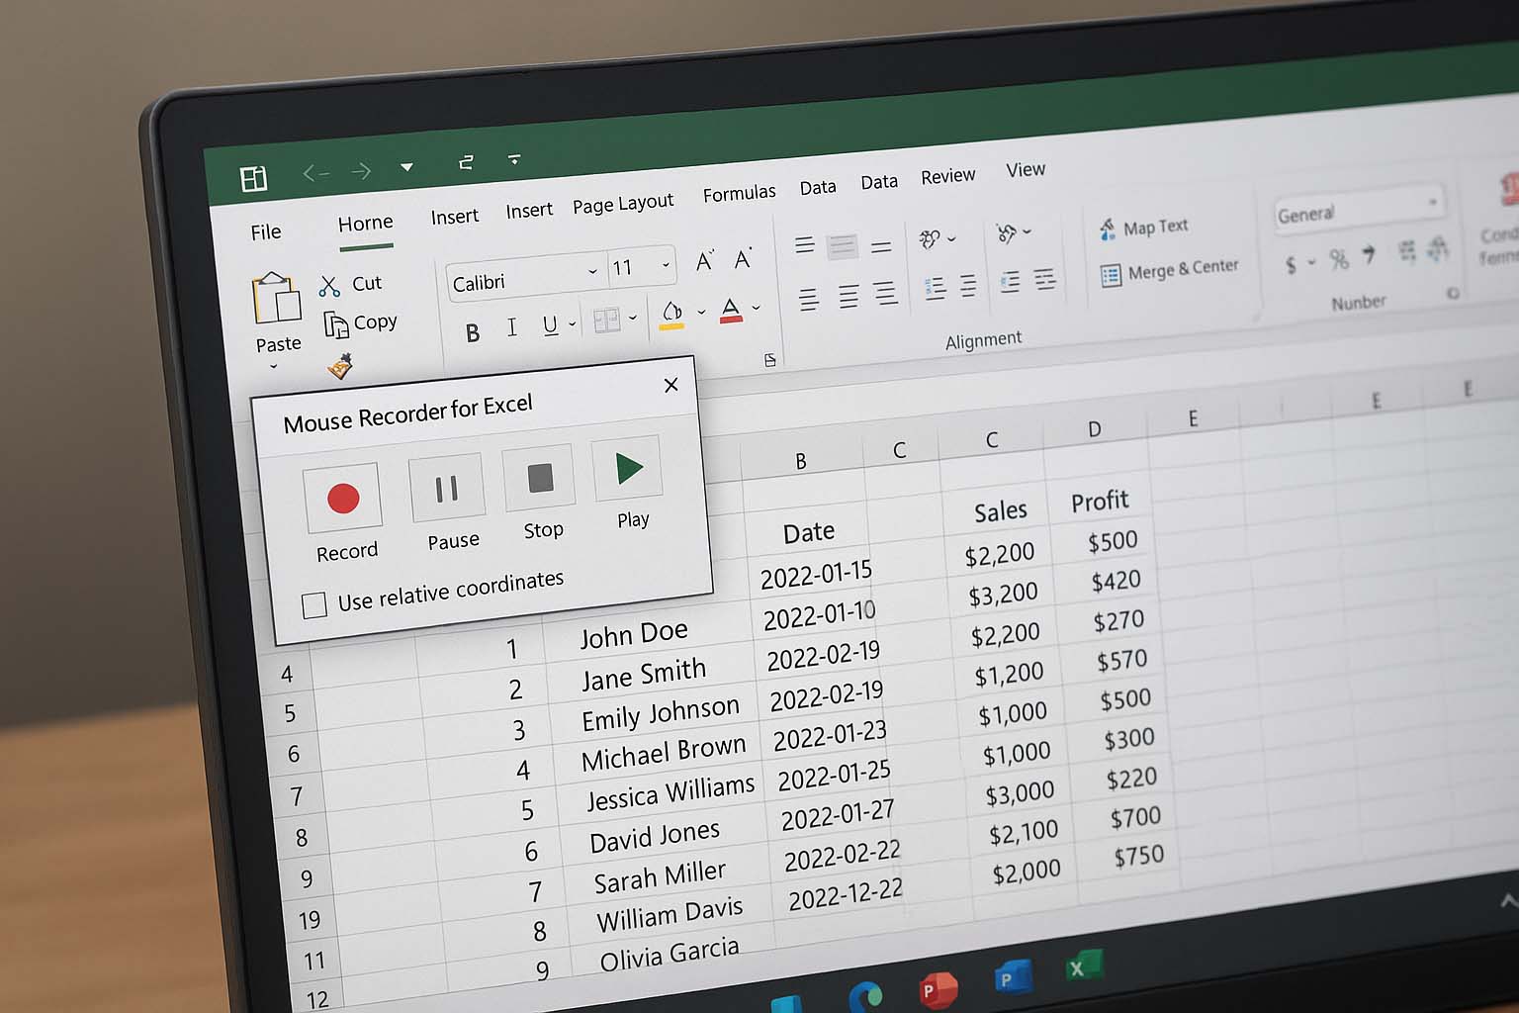Click the Map Text button
Viewport: 1519px width, 1013px height.
[1143, 228]
